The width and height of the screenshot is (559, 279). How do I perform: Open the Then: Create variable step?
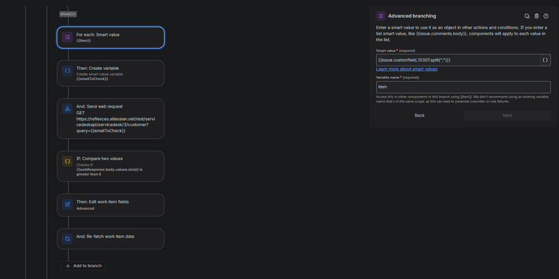(111, 73)
